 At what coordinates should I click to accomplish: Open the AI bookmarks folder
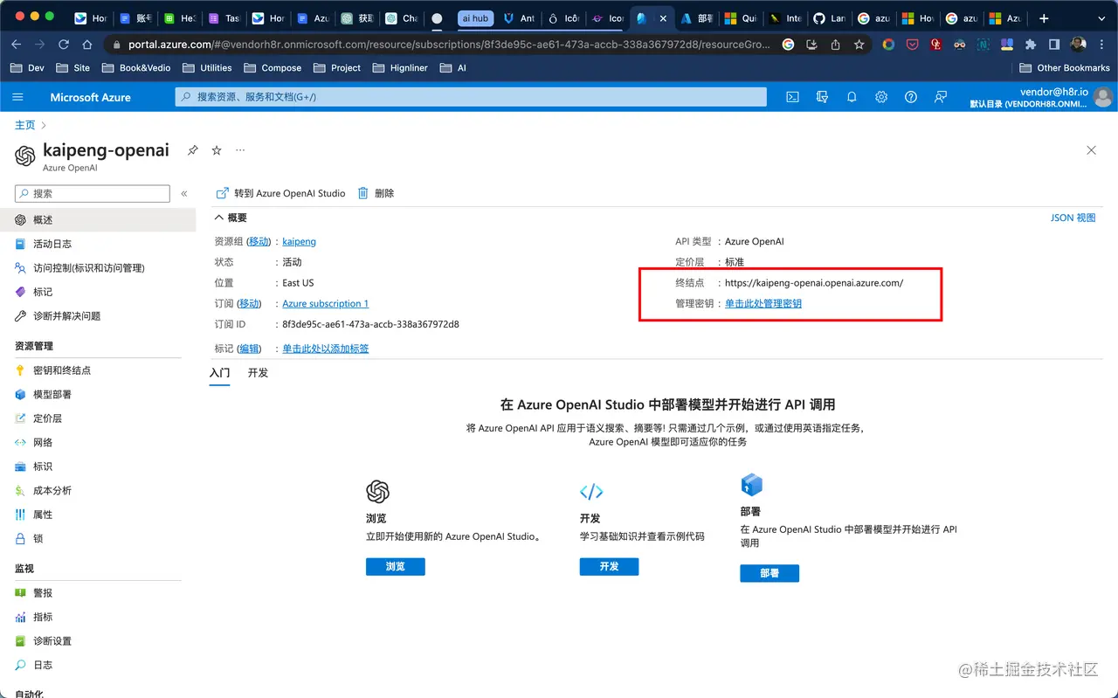[453, 67]
